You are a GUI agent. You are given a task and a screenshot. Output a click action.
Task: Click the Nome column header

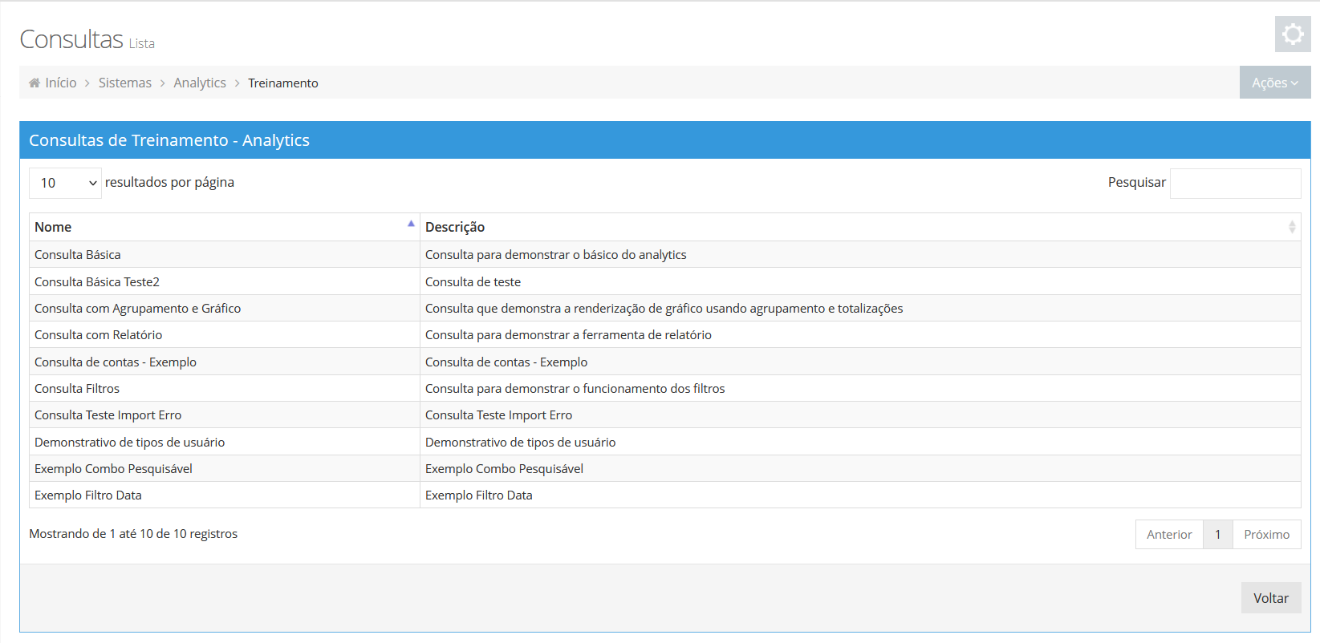pyautogui.click(x=225, y=227)
